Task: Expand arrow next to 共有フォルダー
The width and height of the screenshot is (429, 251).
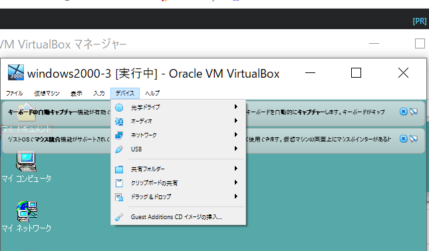Action: click(x=236, y=169)
